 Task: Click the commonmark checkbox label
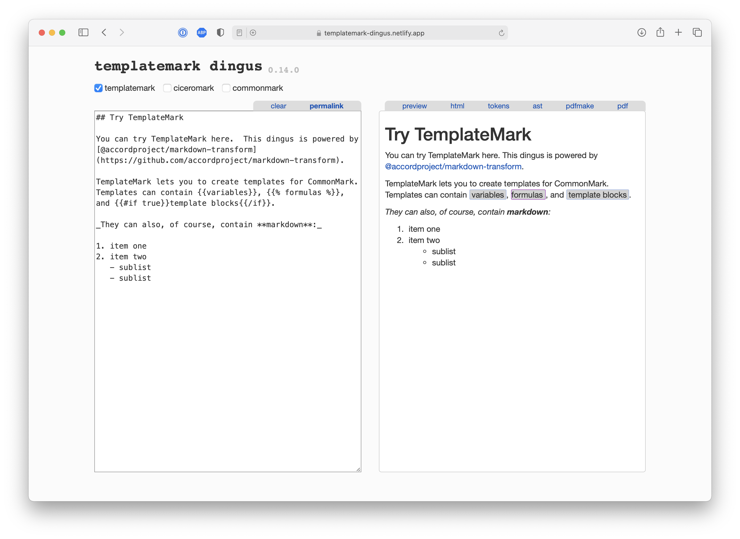[258, 88]
